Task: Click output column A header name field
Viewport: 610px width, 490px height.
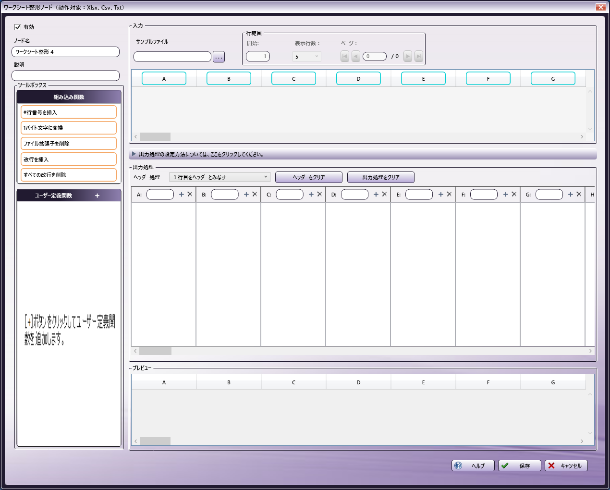Action: pos(160,194)
